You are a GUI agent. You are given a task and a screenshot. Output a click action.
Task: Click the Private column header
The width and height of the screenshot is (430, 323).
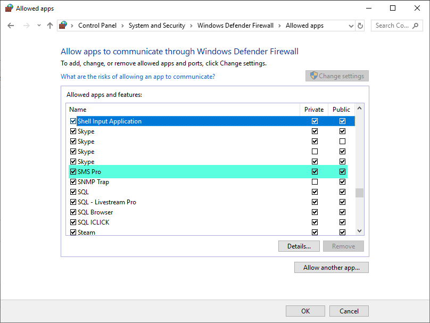[314, 110]
